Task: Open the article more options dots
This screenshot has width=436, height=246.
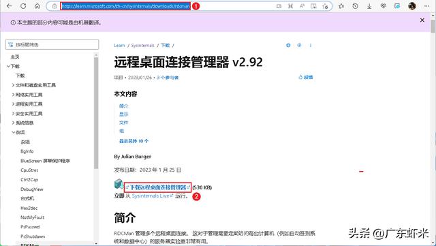Action: click(x=311, y=45)
